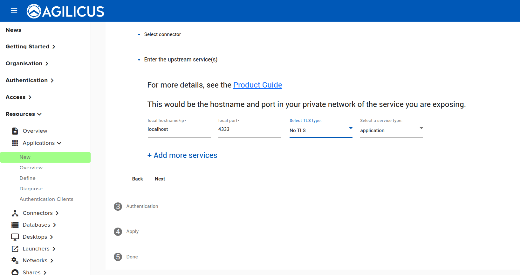Click the Databases icon
This screenshot has width=520, height=275.
click(x=15, y=225)
